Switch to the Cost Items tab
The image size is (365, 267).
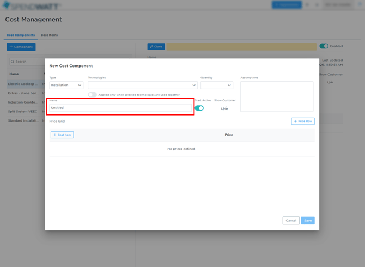pos(49,35)
